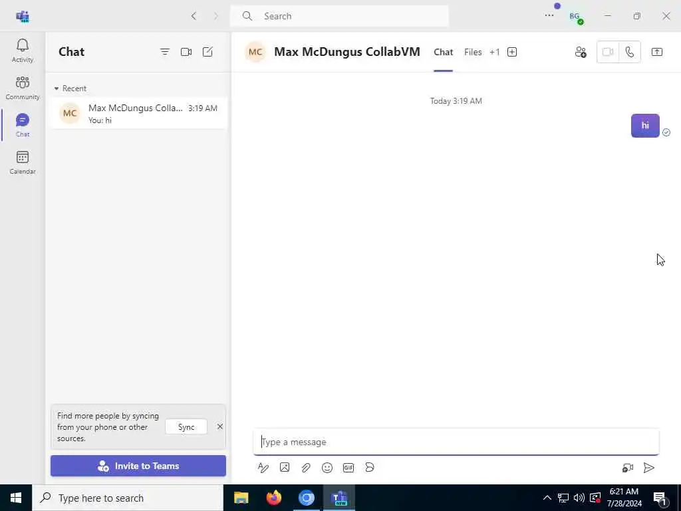This screenshot has width=681, height=511.
Task: Start a video call
Action: tap(608, 52)
